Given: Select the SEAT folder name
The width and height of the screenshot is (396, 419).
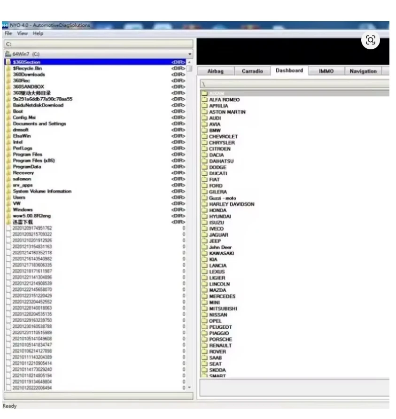Looking at the screenshot, I should 215,364.
